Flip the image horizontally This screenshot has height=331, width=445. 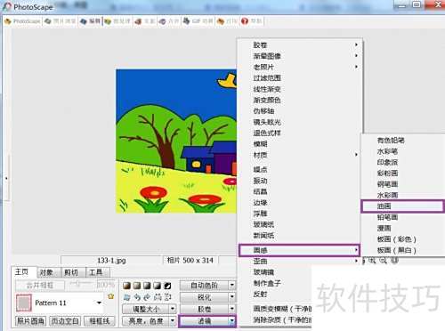[158, 297]
